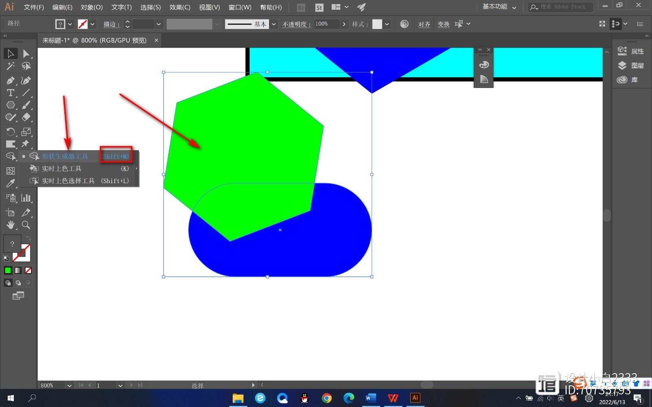Choose 实时上色选择工具 from flyout

(x=79, y=181)
